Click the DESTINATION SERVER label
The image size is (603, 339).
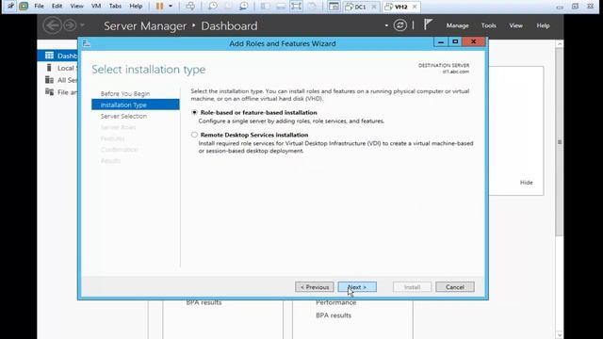point(444,66)
